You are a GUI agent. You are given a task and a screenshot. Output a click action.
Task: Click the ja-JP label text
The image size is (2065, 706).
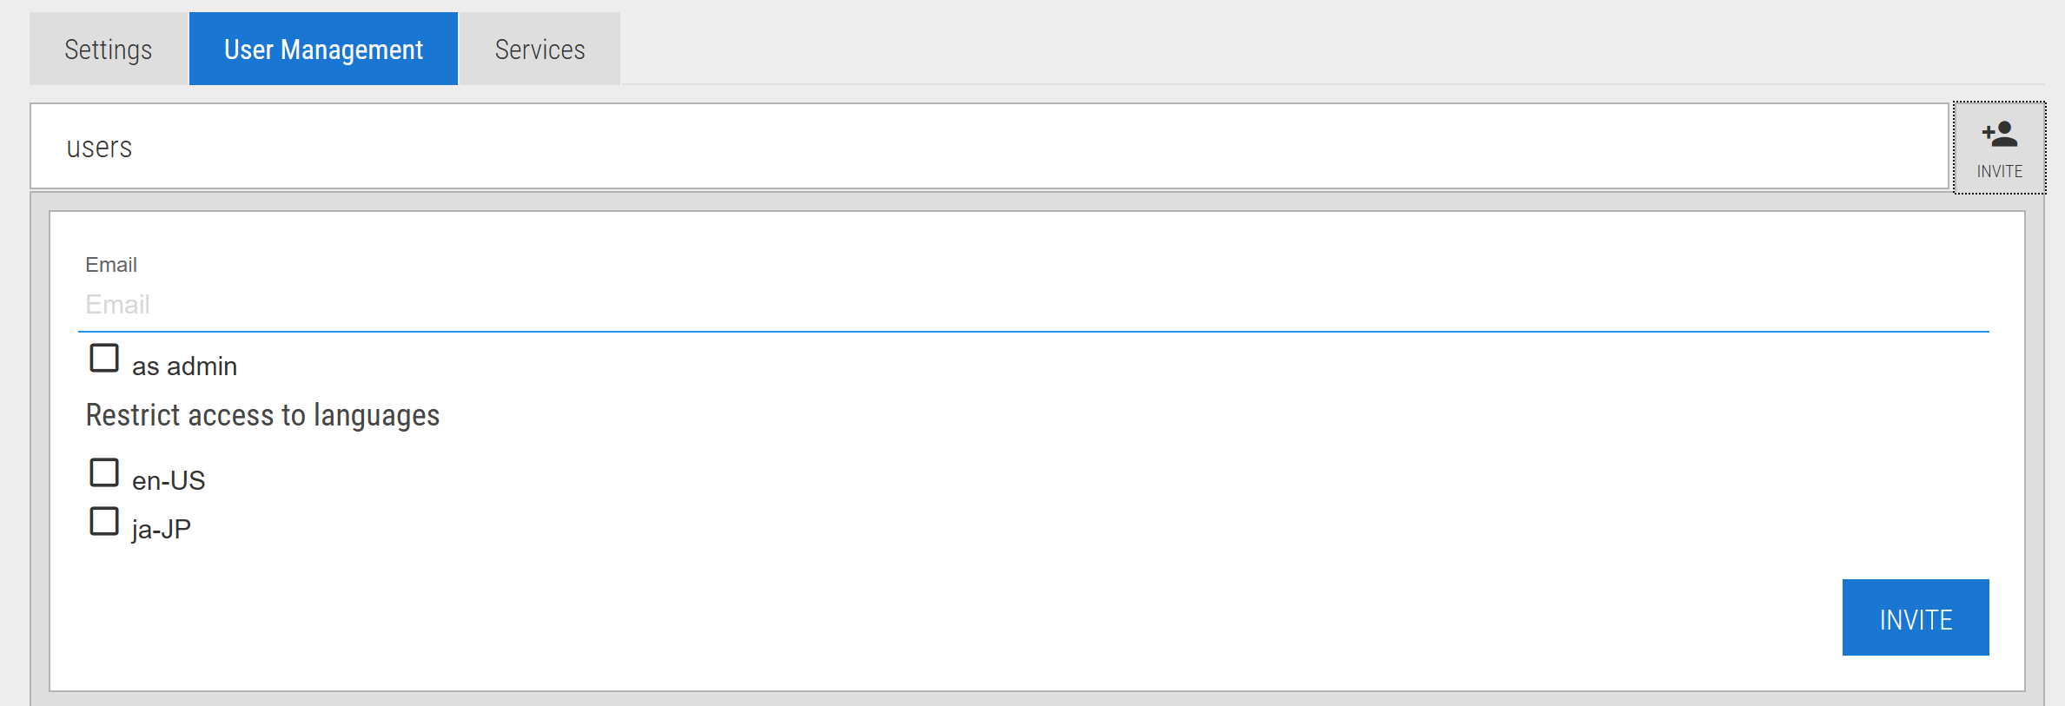click(x=162, y=529)
